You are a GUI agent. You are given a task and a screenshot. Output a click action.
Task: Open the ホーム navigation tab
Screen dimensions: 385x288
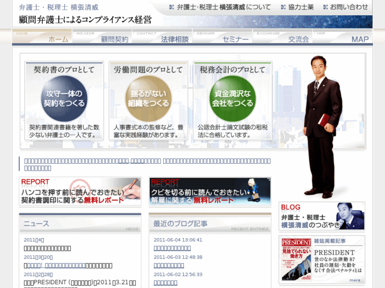click(x=42, y=36)
